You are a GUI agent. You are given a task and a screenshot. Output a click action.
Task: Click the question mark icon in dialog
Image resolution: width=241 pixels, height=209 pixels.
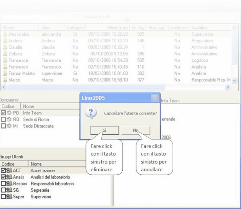pos(91,113)
